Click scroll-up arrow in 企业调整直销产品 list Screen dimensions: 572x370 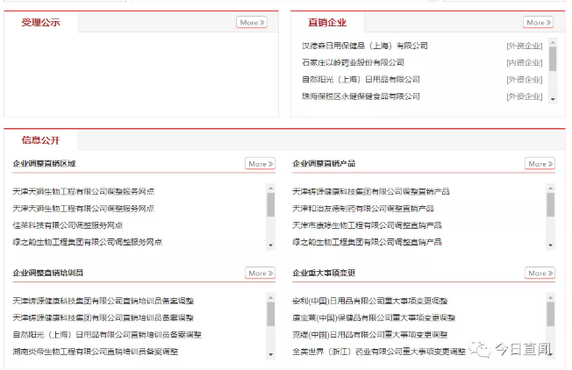[550, 189]
